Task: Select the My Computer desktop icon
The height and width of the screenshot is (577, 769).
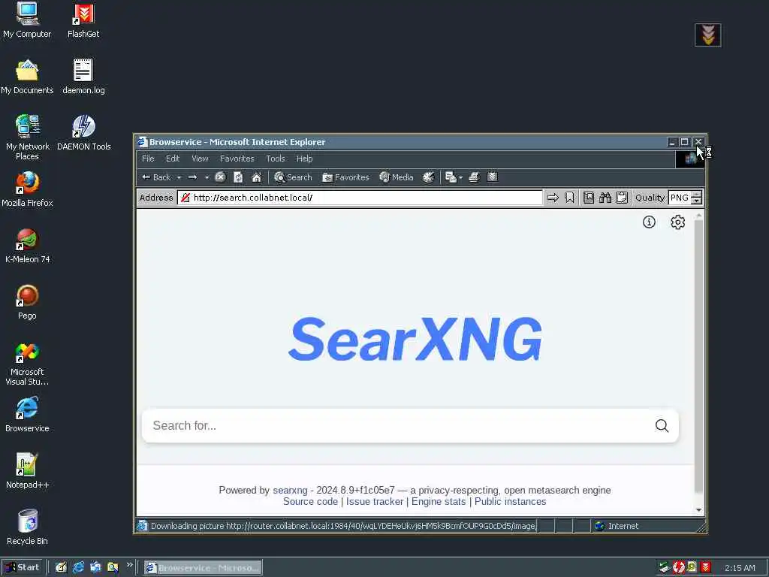Action: 27,20
